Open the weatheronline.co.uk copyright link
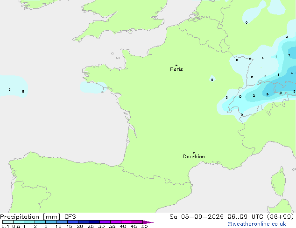Image resolution: width=296 pixels, height=228 pixels. (257, 224)
